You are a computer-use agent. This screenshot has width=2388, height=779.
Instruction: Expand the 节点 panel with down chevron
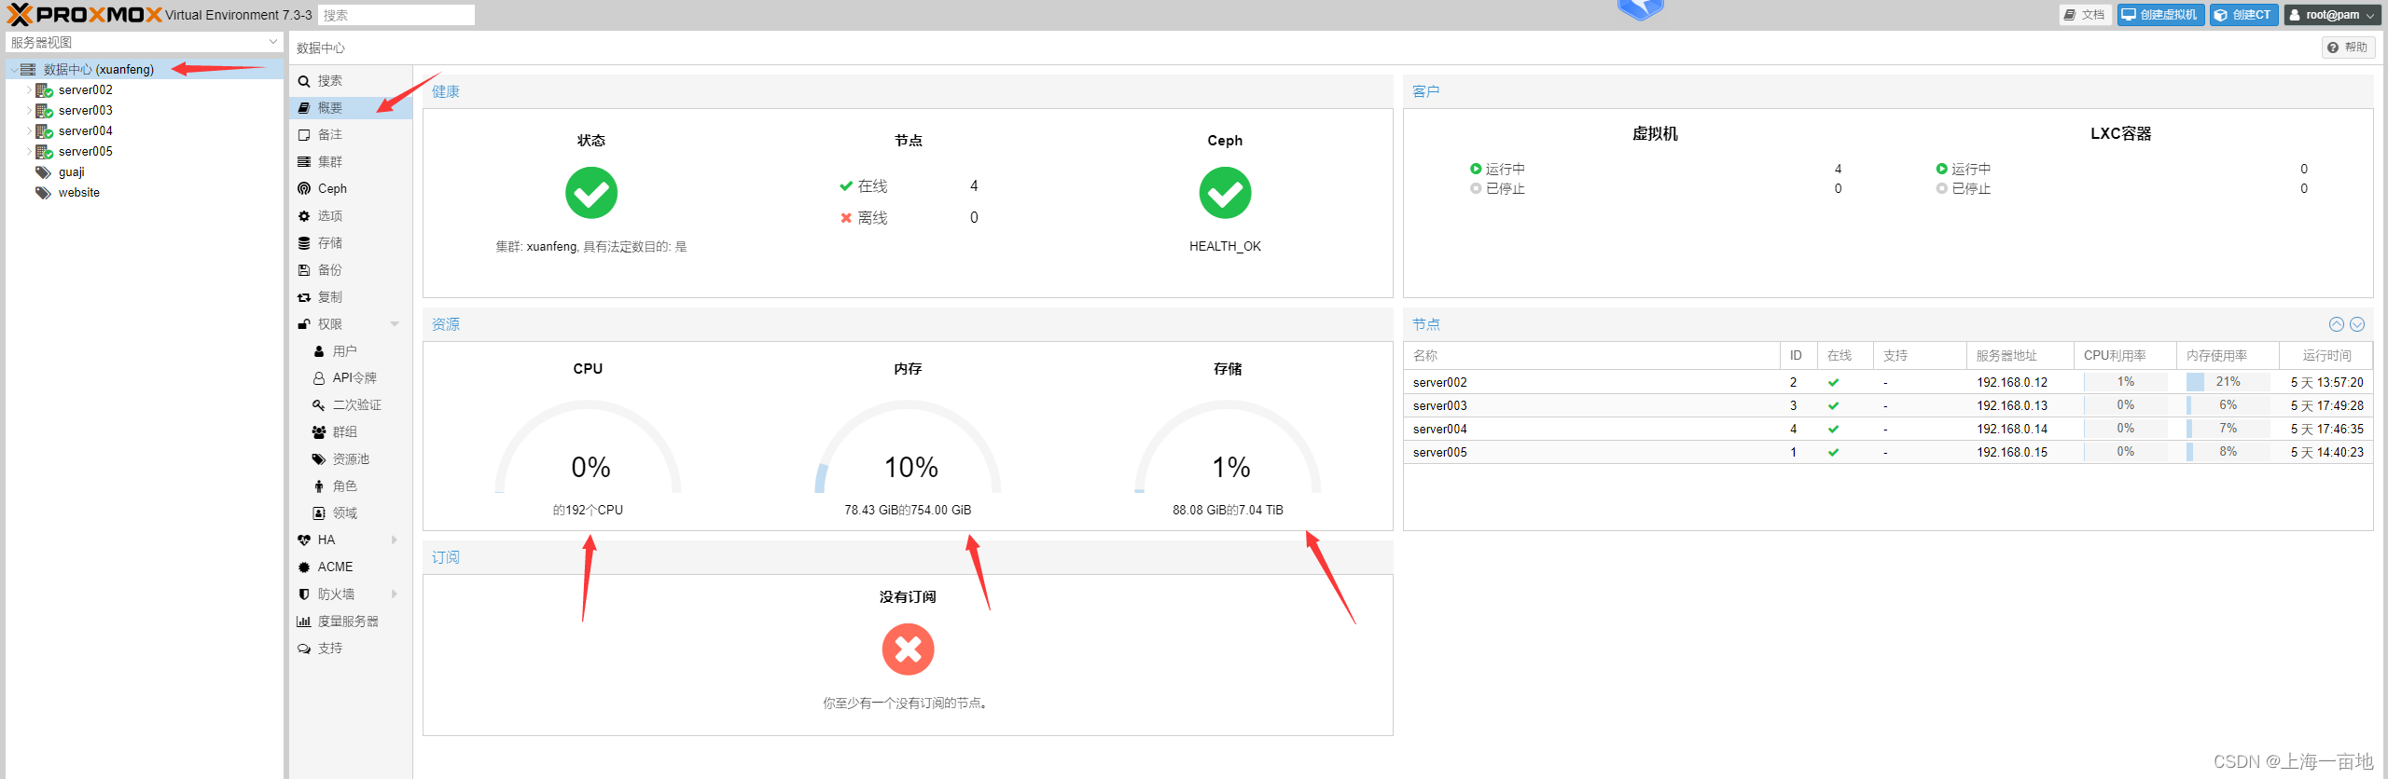2357,324
